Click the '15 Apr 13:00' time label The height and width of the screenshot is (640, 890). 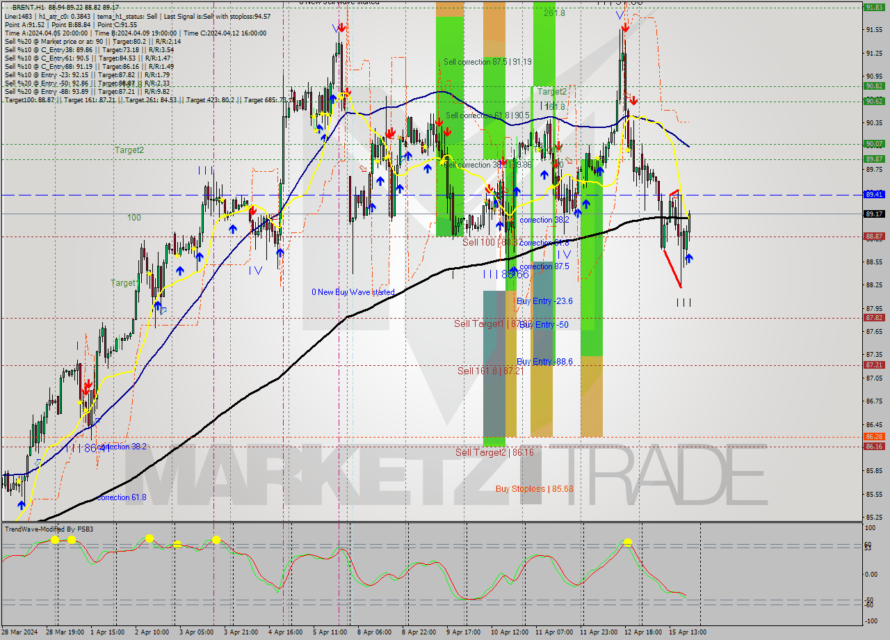click(687, 632)
